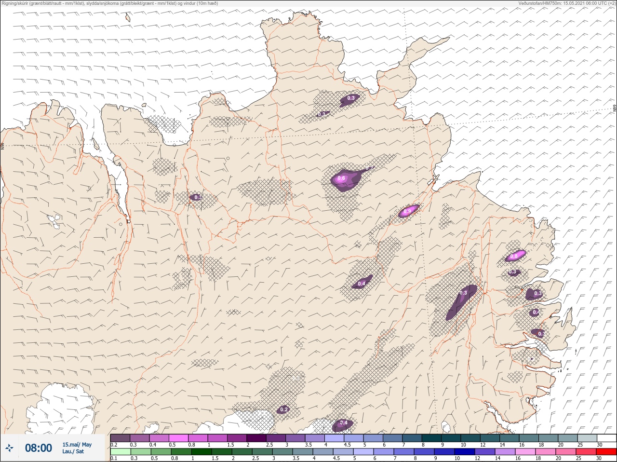Click the 0.9 precipitation value on the map

[x=407, y=211]
